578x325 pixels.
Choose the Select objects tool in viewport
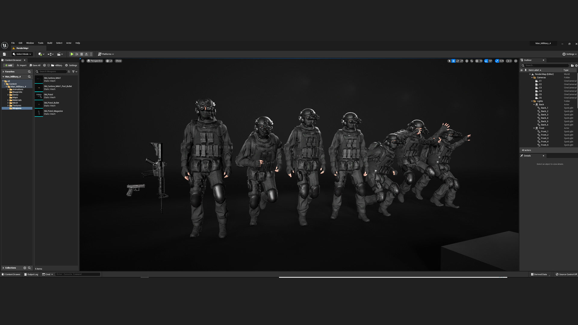[x=449, y=61]
